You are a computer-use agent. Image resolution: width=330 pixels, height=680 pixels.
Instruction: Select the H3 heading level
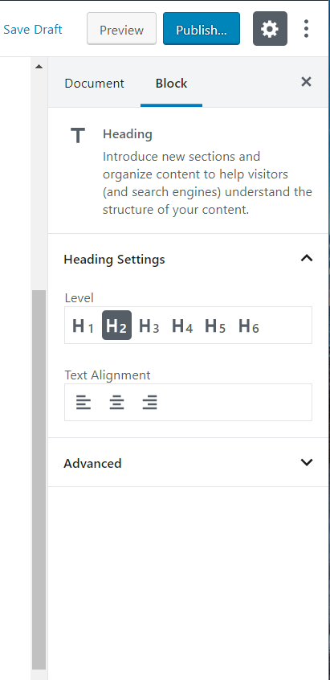click(x=149, y=326)
